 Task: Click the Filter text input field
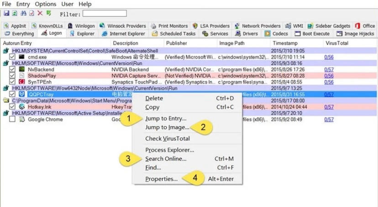[105, 14]
